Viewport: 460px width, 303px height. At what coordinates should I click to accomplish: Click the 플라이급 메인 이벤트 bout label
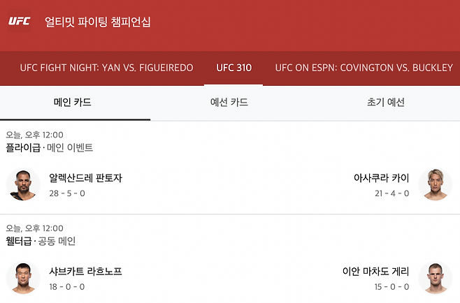[50, 148]
